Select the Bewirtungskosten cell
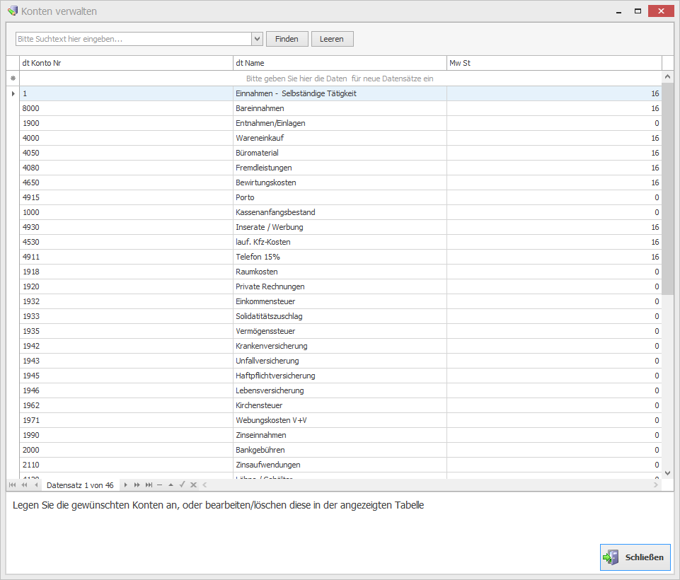The image size is (680, 580). 340,182
